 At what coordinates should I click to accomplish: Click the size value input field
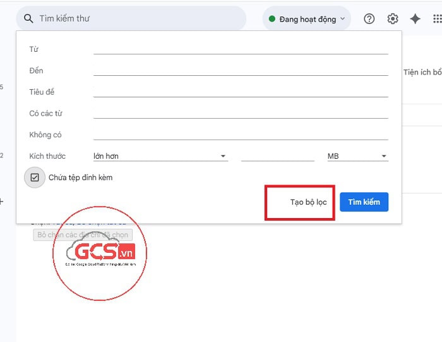point(278,156)
